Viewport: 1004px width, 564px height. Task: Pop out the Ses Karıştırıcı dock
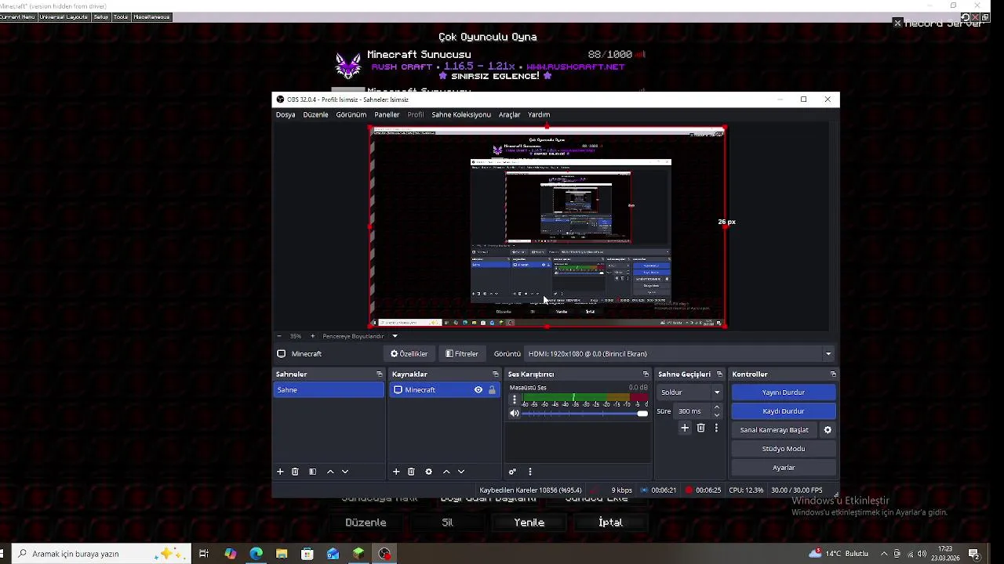tap(646, 374)
